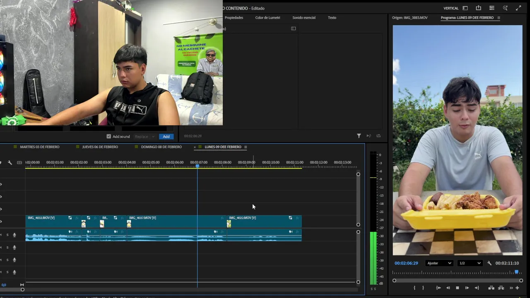Click the filter funnel icon above timeline

coord(359,136)
